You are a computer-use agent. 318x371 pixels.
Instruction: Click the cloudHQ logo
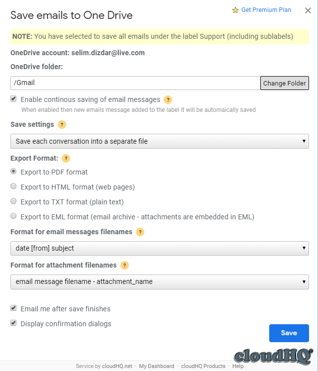coord(273,356)
